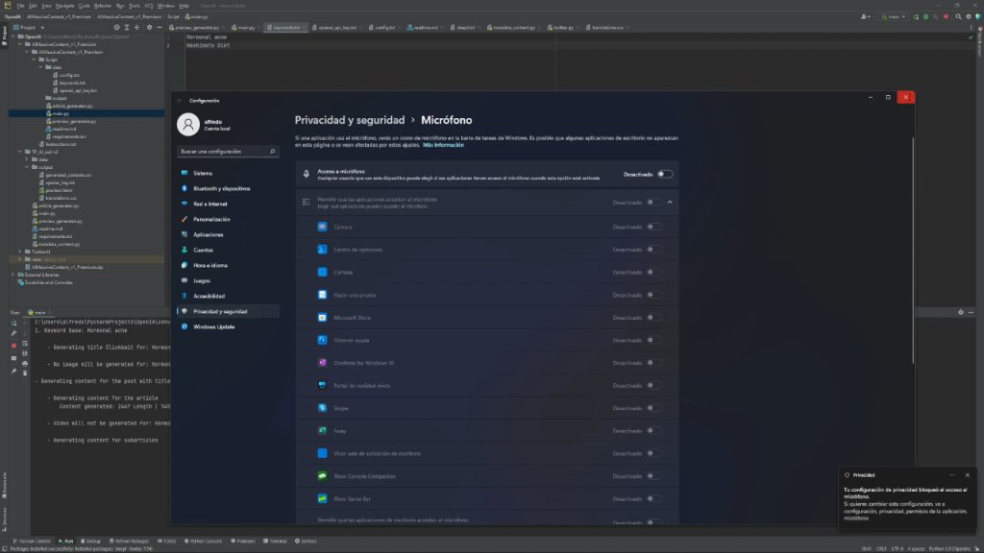
Task: Open Windows Update settings
Action: click(228, 326)
